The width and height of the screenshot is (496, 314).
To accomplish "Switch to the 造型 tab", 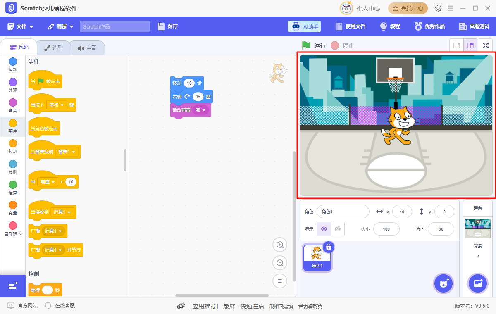I will [54, 47].
